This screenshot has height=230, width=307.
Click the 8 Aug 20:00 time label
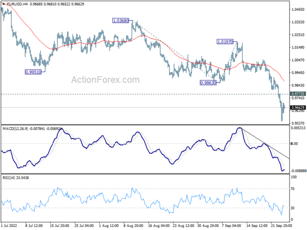(134, 225)
